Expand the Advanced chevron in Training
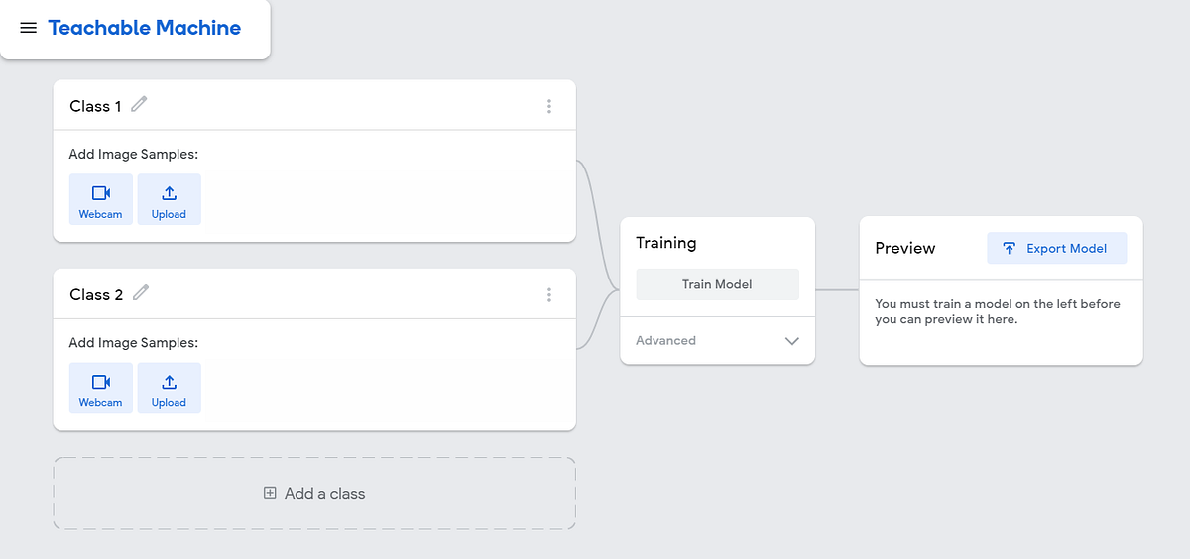Viewport: 1190px width, 559px height. (791, 341)
